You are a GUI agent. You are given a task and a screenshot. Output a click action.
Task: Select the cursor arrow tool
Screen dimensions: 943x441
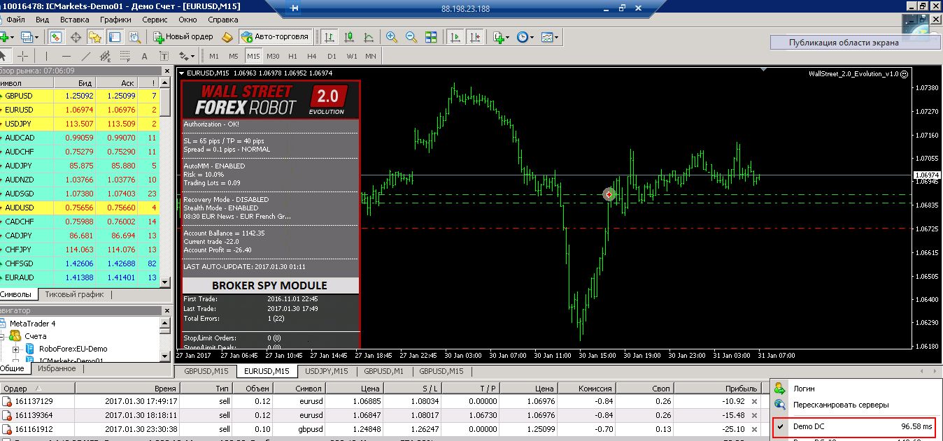pos(4,56)
